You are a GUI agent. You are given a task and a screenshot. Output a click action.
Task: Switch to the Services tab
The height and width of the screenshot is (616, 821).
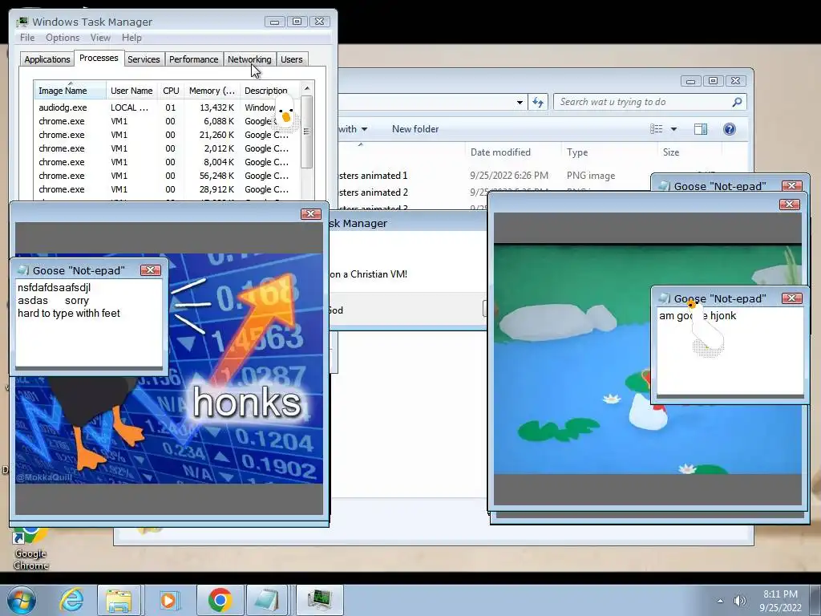point(144,59)
